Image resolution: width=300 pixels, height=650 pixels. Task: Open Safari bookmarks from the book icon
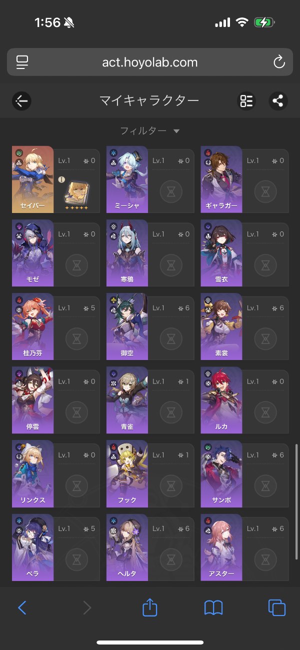point(213,607)
